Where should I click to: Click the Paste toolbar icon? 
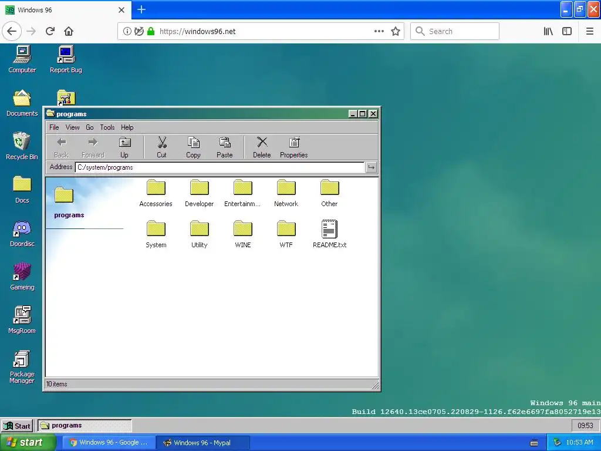tap(225, 147)
